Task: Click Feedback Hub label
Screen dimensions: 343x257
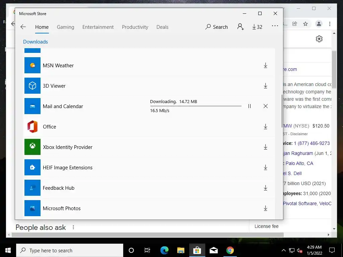Action: [x=59, y=188]
